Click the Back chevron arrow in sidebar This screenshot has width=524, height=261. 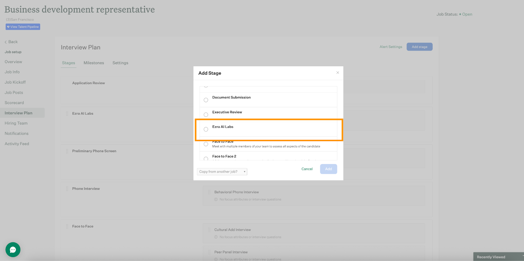click(x=6, y=42)
